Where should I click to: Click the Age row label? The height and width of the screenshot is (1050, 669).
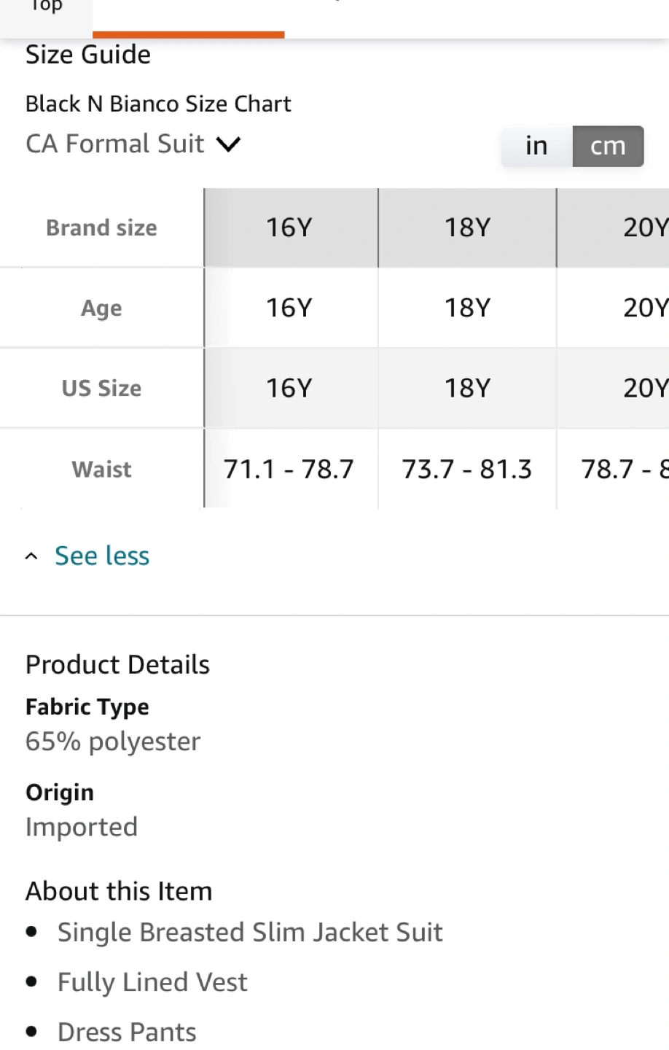point(101,308)
